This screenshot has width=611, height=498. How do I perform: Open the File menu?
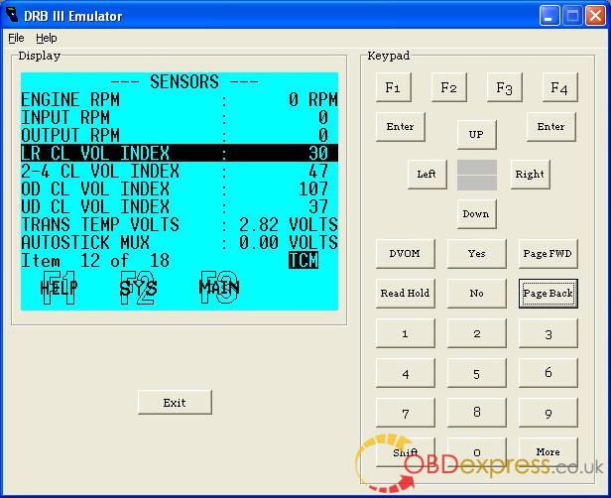coord(16,38)
